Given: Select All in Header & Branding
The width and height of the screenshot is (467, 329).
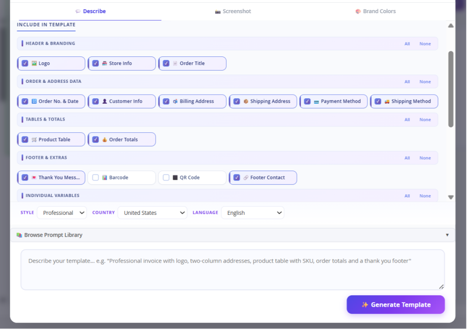Looking at the screenshot, I should (x=407, y=44).
